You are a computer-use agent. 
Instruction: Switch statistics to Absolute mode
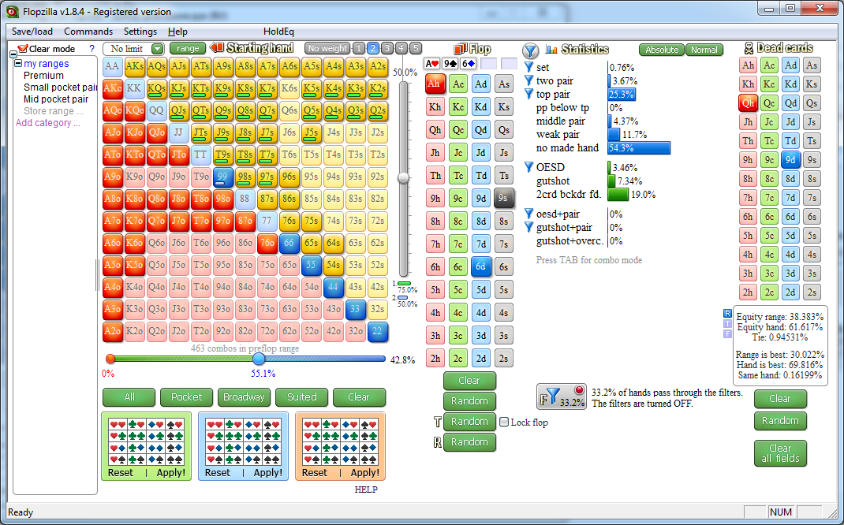[x=662, y=50]
